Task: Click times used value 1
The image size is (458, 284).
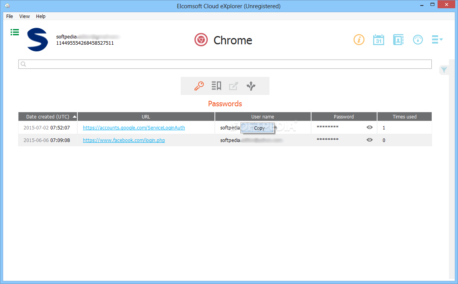Action: click(384, 128)
